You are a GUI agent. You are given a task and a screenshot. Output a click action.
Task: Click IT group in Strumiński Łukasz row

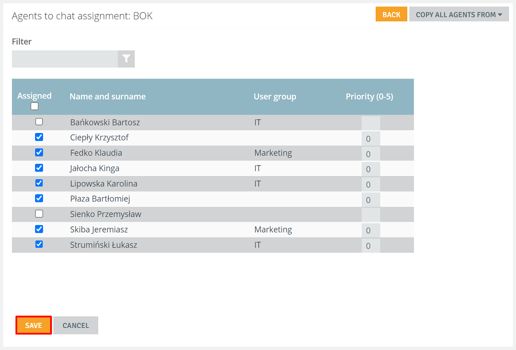point(257,245)
